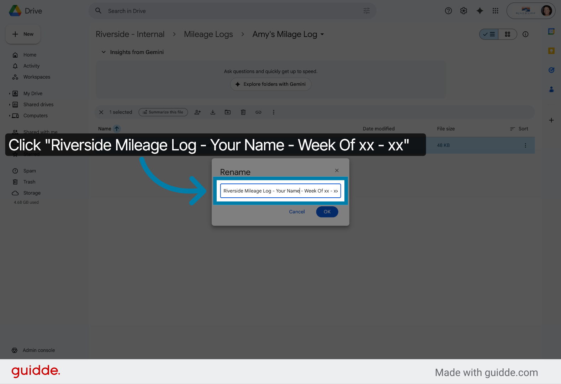Open the account profile avatar
Image resolution: width=561 pixels, height=384 pixels.
[546, 11]
